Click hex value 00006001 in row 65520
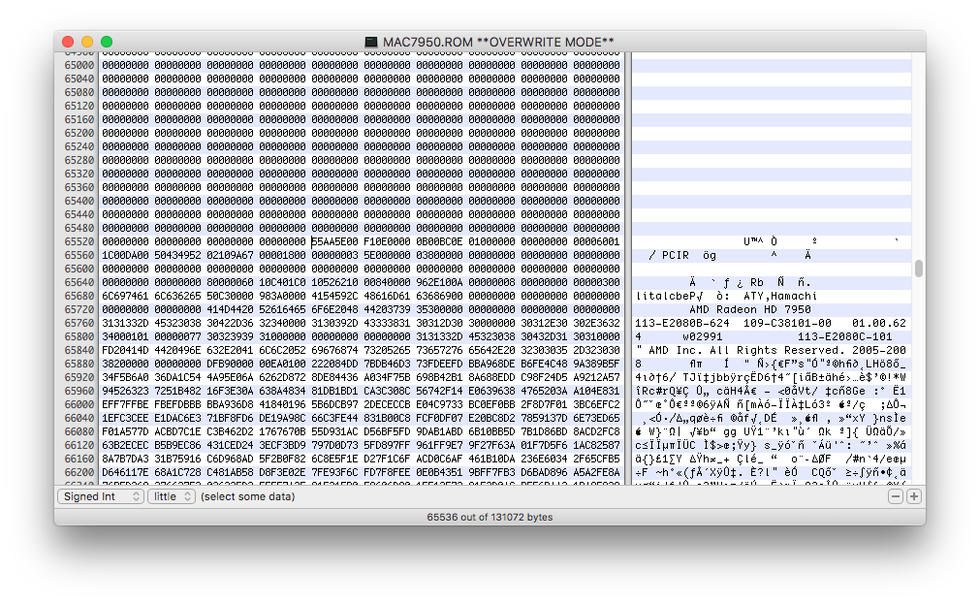Screen dimensions: 980x603 click(x=596, y=241)
